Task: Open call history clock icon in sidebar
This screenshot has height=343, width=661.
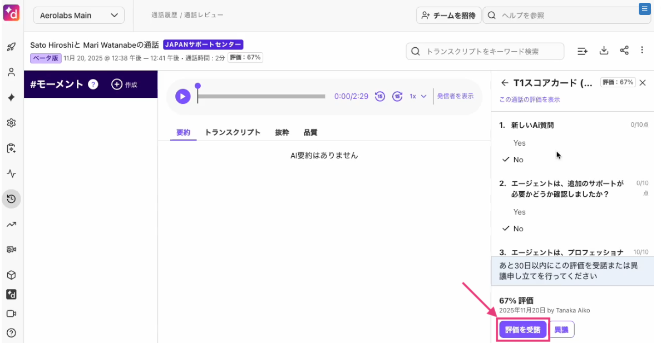Action: [x=11, y=199]
